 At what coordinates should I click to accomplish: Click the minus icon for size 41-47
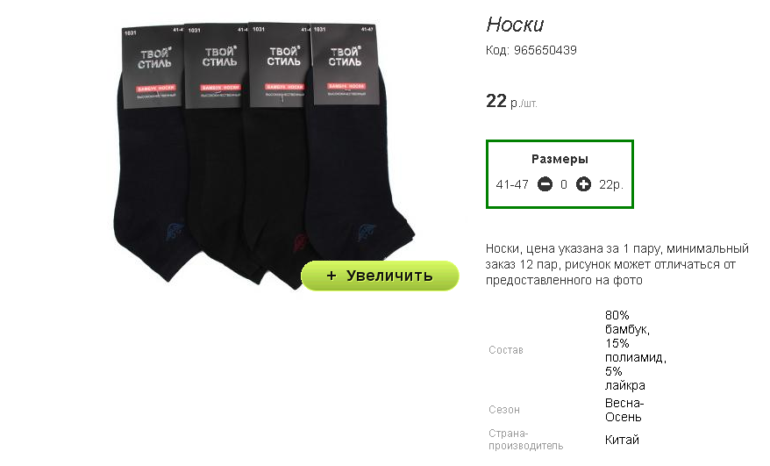click(545, 184)
